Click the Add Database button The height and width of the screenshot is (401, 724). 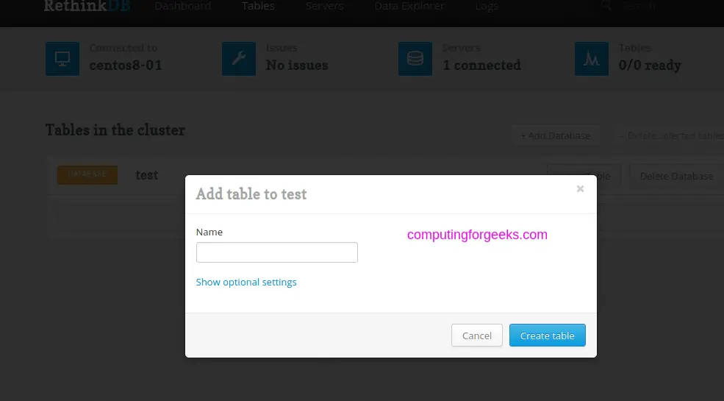556,135
